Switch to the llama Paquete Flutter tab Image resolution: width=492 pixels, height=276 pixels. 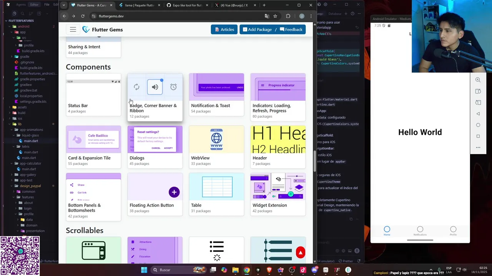pos(139,5)
